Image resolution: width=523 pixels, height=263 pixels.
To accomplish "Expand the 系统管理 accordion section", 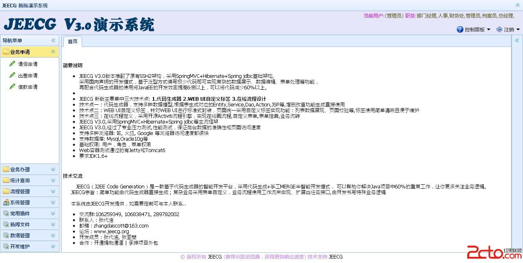I will point(53,202).
